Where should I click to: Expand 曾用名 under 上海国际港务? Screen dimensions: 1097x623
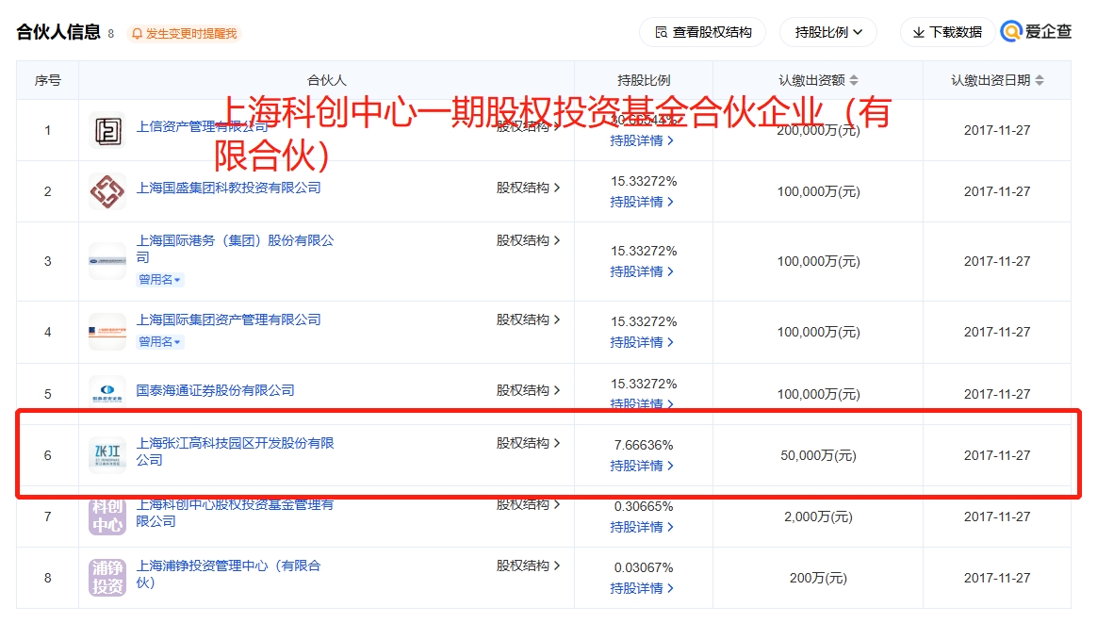click(x=159, y=279)
